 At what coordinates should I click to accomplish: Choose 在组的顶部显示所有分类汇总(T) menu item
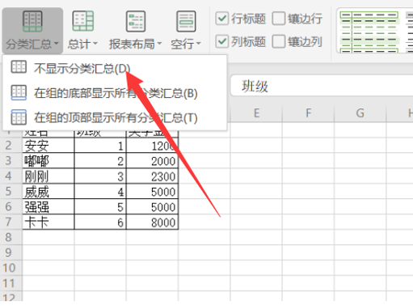[115, 117]
